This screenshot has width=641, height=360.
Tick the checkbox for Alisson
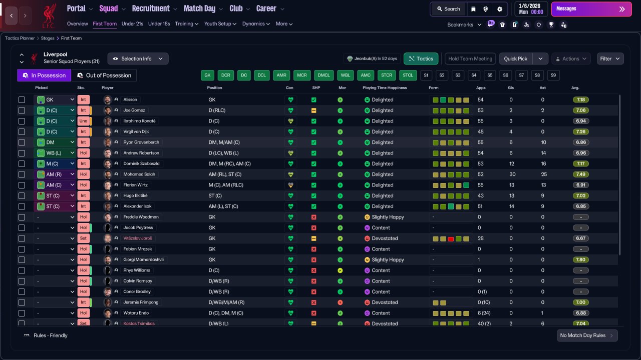click(x=22, y=99)
